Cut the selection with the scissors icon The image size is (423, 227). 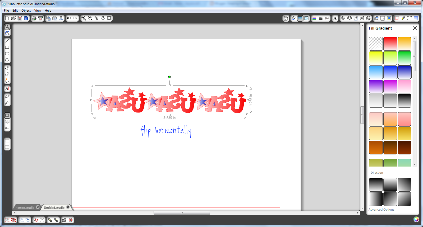tap(61, 18)
